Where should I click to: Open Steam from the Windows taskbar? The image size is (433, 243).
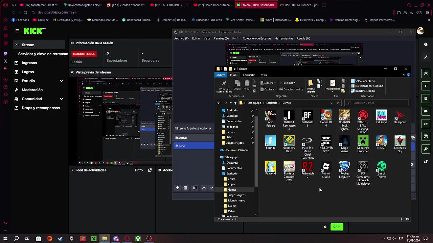[x=61, y=239]
